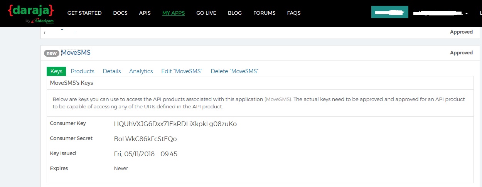Click Delete "MoveSMS" link
Screen dimensions: 482x187
[x=234, y=71]
